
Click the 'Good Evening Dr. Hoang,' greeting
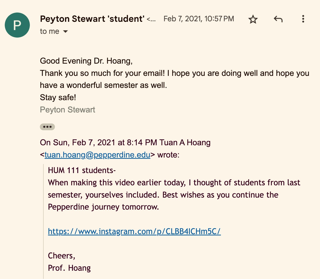[86, 61]
